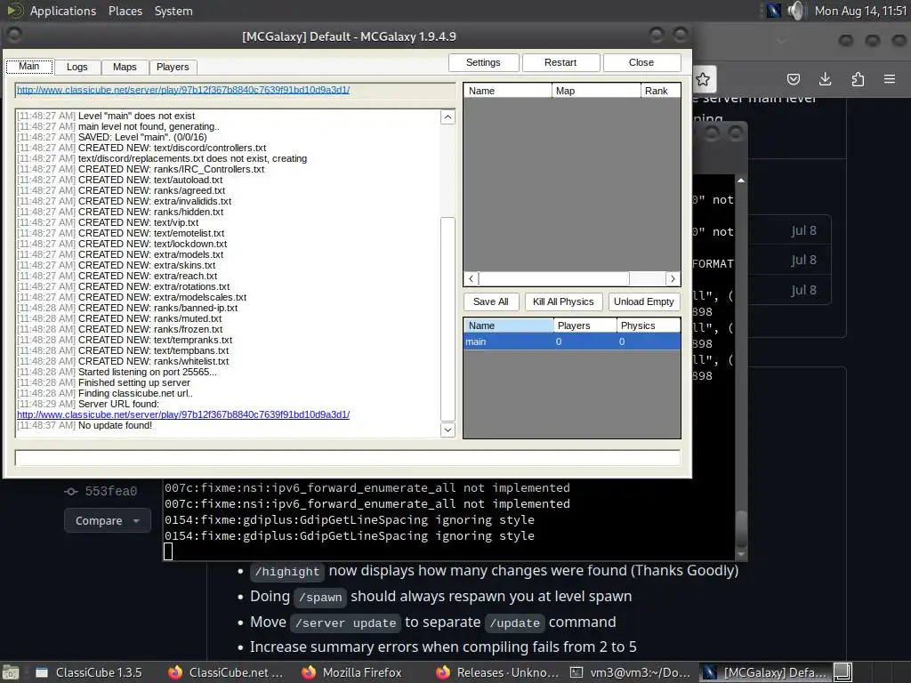Click Kill All Physics button
911x683 pixels.
point(563,301)
